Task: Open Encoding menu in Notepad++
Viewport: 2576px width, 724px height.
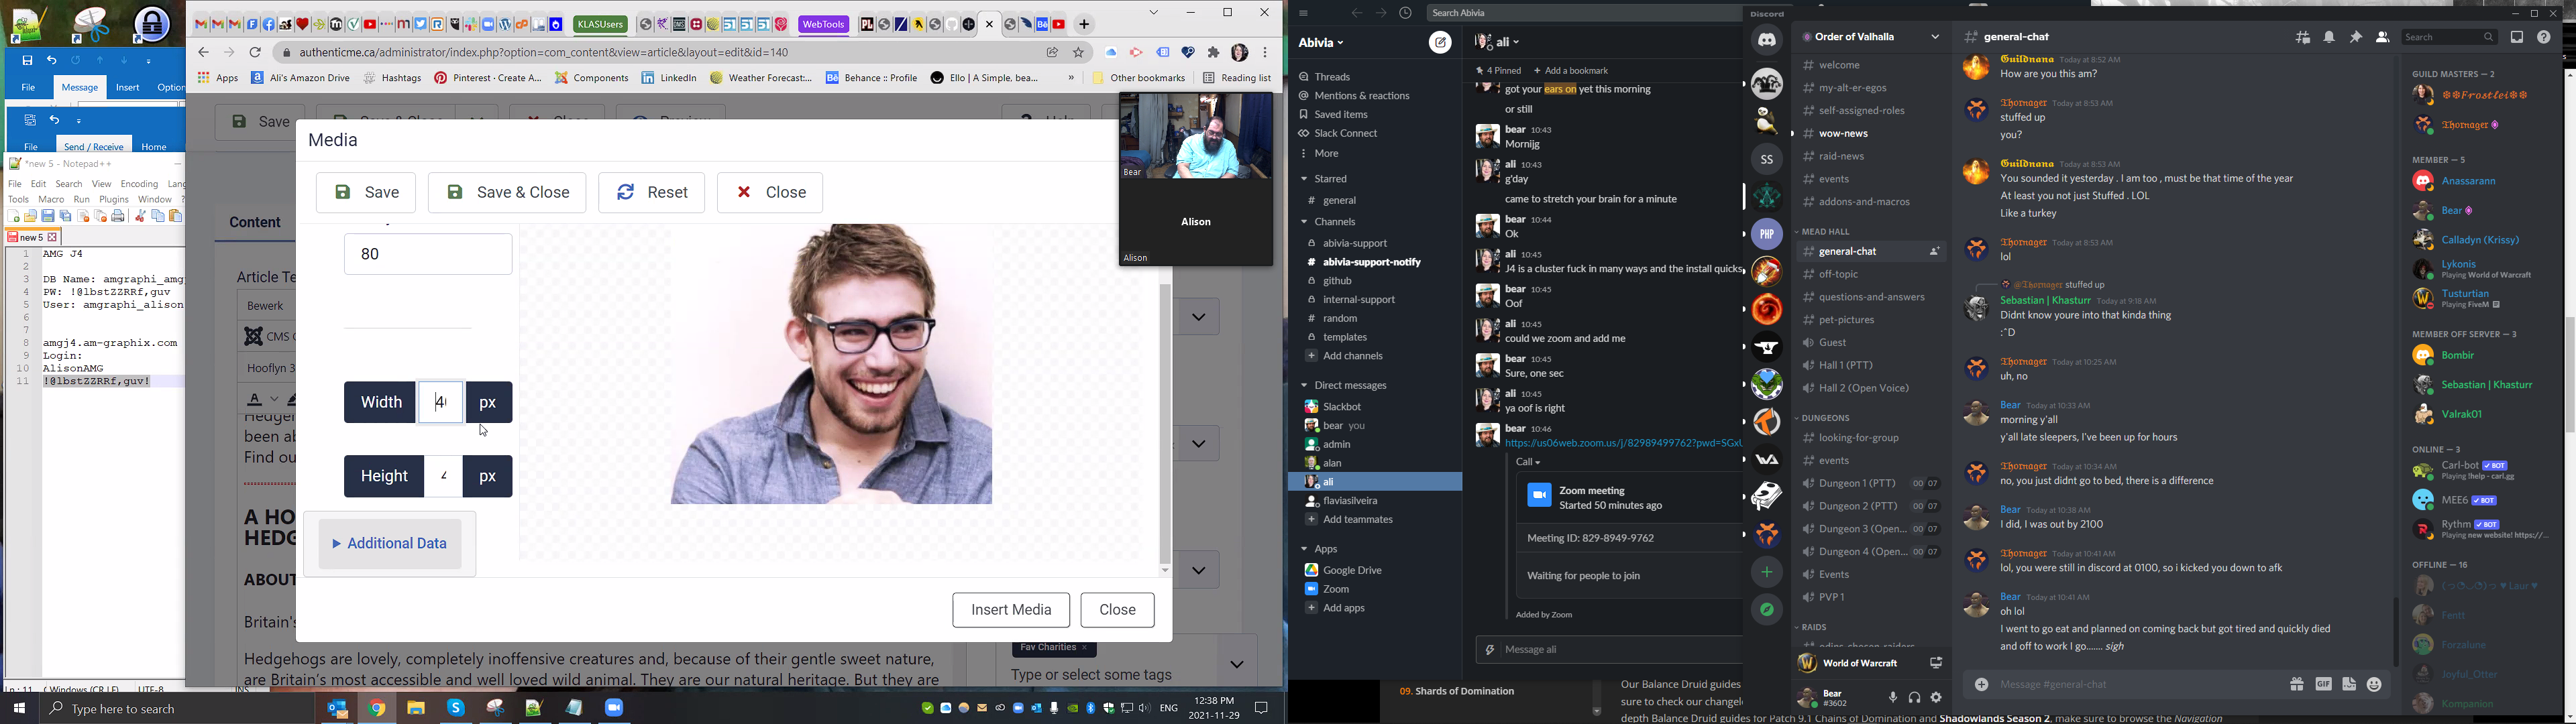Action: [140, 184]
